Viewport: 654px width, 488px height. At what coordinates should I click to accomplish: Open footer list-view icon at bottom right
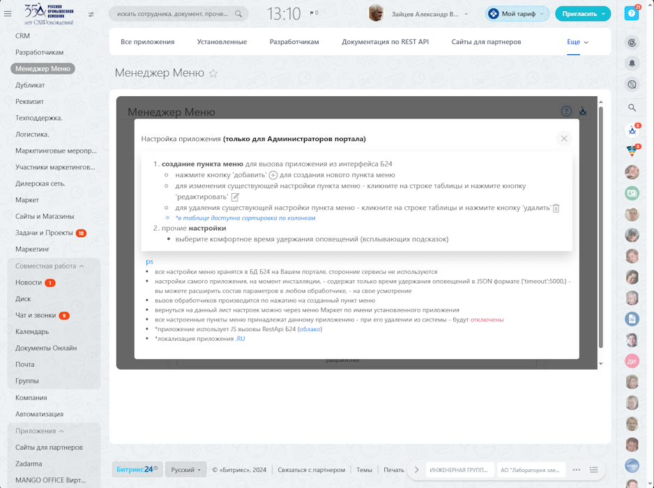593,470
